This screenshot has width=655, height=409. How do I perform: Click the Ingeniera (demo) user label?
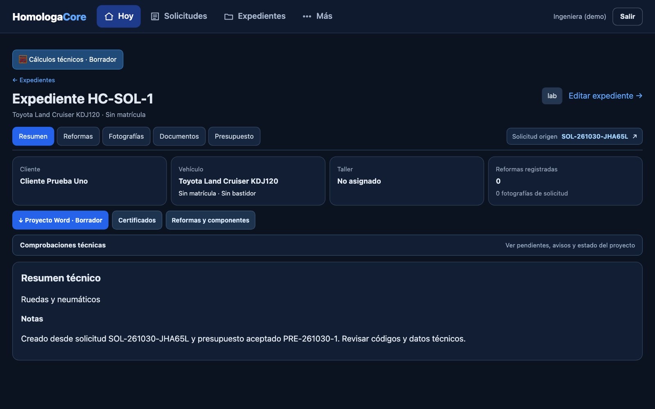[580, 17]
